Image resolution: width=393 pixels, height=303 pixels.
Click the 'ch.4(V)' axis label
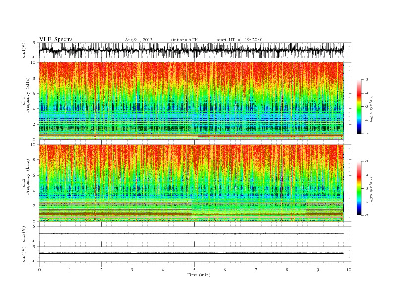pos(24,254)
